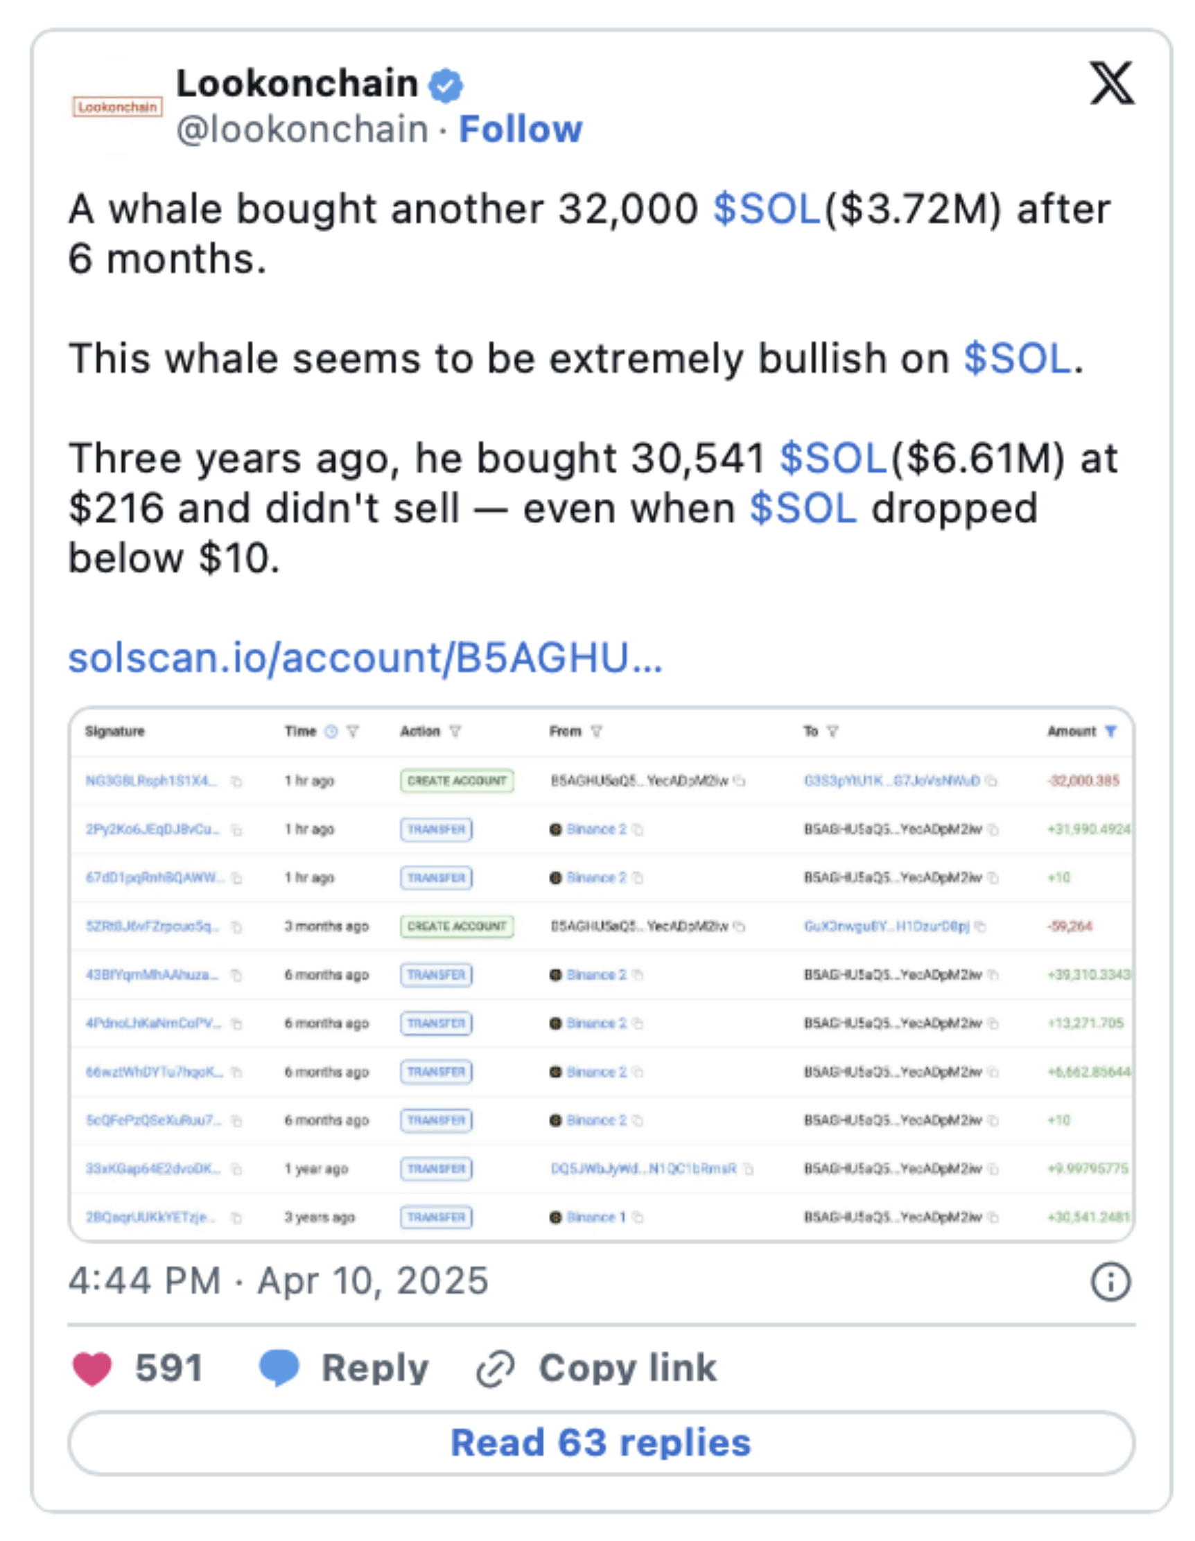1195x1541 pixels.
Task: Open the embedded transactions table image
Action: (x=601, y=974)
